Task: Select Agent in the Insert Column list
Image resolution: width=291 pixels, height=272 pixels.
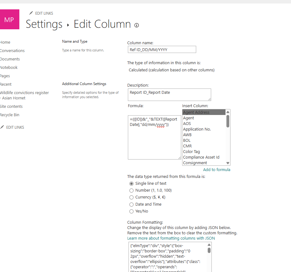Action: 204,118
